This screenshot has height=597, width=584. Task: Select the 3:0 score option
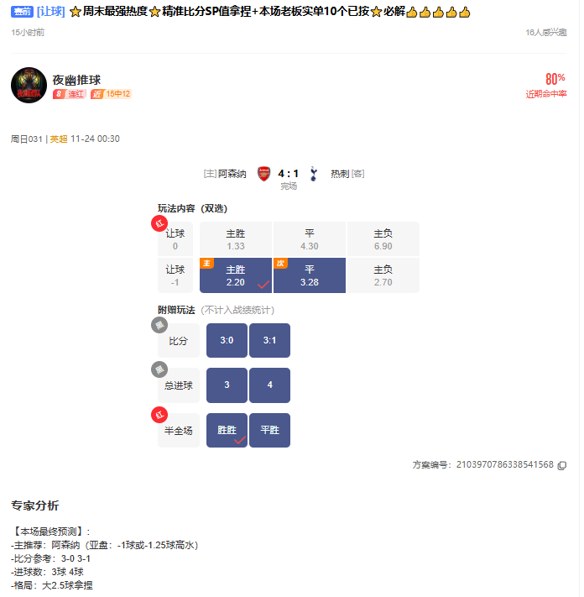227,340
